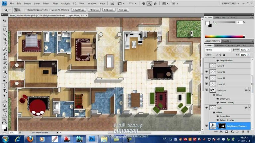Screen dimensions: 255x143
Task: Hide Layer 12 using its eye icon
Action: (x=207, y=72)
